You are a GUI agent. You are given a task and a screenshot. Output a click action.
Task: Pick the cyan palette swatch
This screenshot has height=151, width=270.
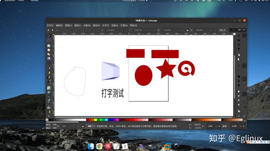click(x=106, y=120)
